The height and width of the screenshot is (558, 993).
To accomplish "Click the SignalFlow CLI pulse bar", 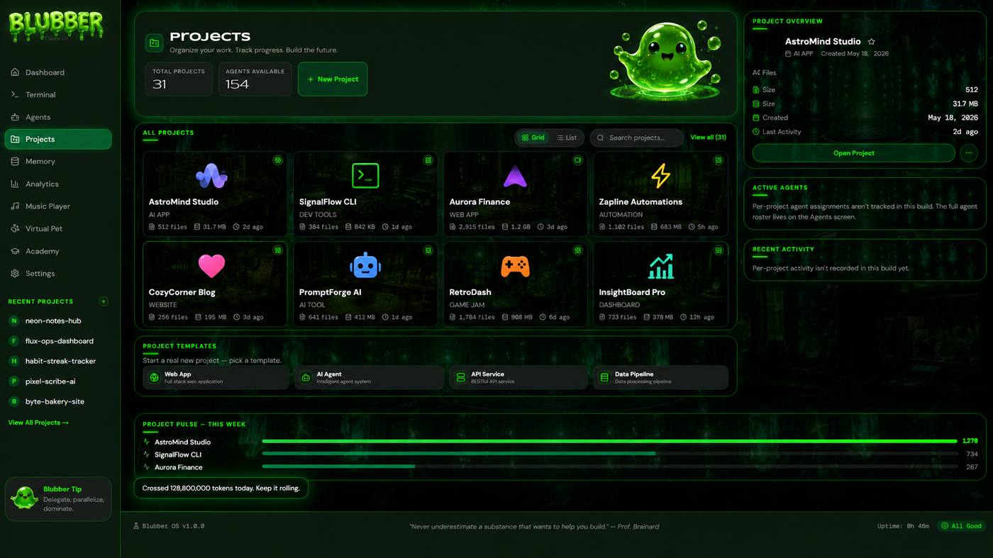I will (x=609, y=454).
